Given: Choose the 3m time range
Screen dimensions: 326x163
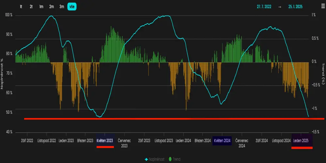Looking at the screenshot, I should (62, 7).
